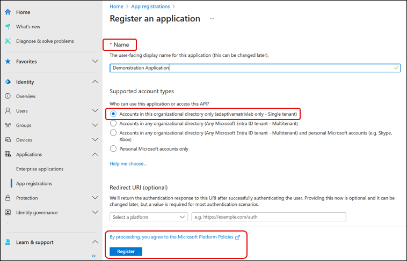Click the Register button
Screen dimensions: 407x261
126,251
